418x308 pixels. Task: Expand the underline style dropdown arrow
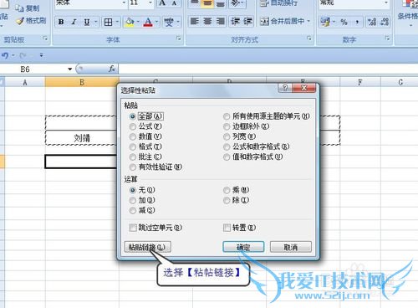click(x=95, y=22)
